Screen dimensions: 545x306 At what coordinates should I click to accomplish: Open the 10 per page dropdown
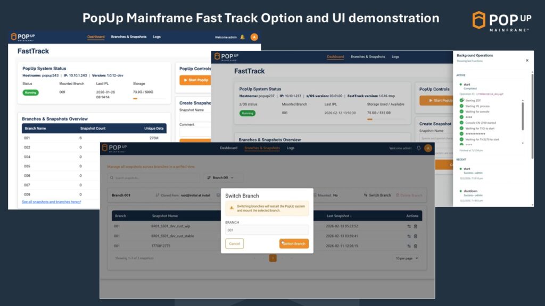[406, 258]
